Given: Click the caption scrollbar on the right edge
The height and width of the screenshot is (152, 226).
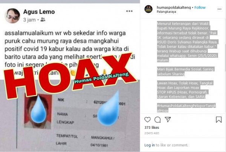Looking at the screenshot, I should [225, 57].
